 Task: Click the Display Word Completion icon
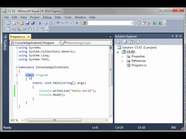coord(25,29)
